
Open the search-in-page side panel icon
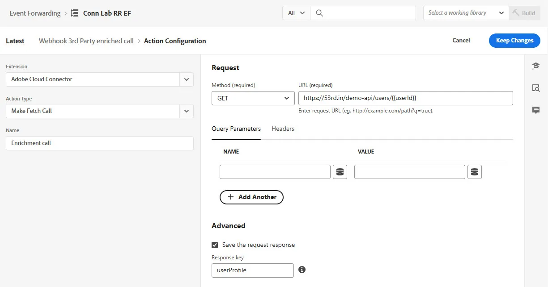(536, 88)
